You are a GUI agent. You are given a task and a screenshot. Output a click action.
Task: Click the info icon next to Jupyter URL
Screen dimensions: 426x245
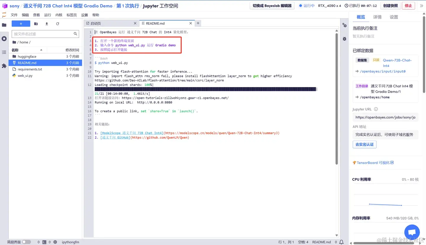(x=376, y=109)
